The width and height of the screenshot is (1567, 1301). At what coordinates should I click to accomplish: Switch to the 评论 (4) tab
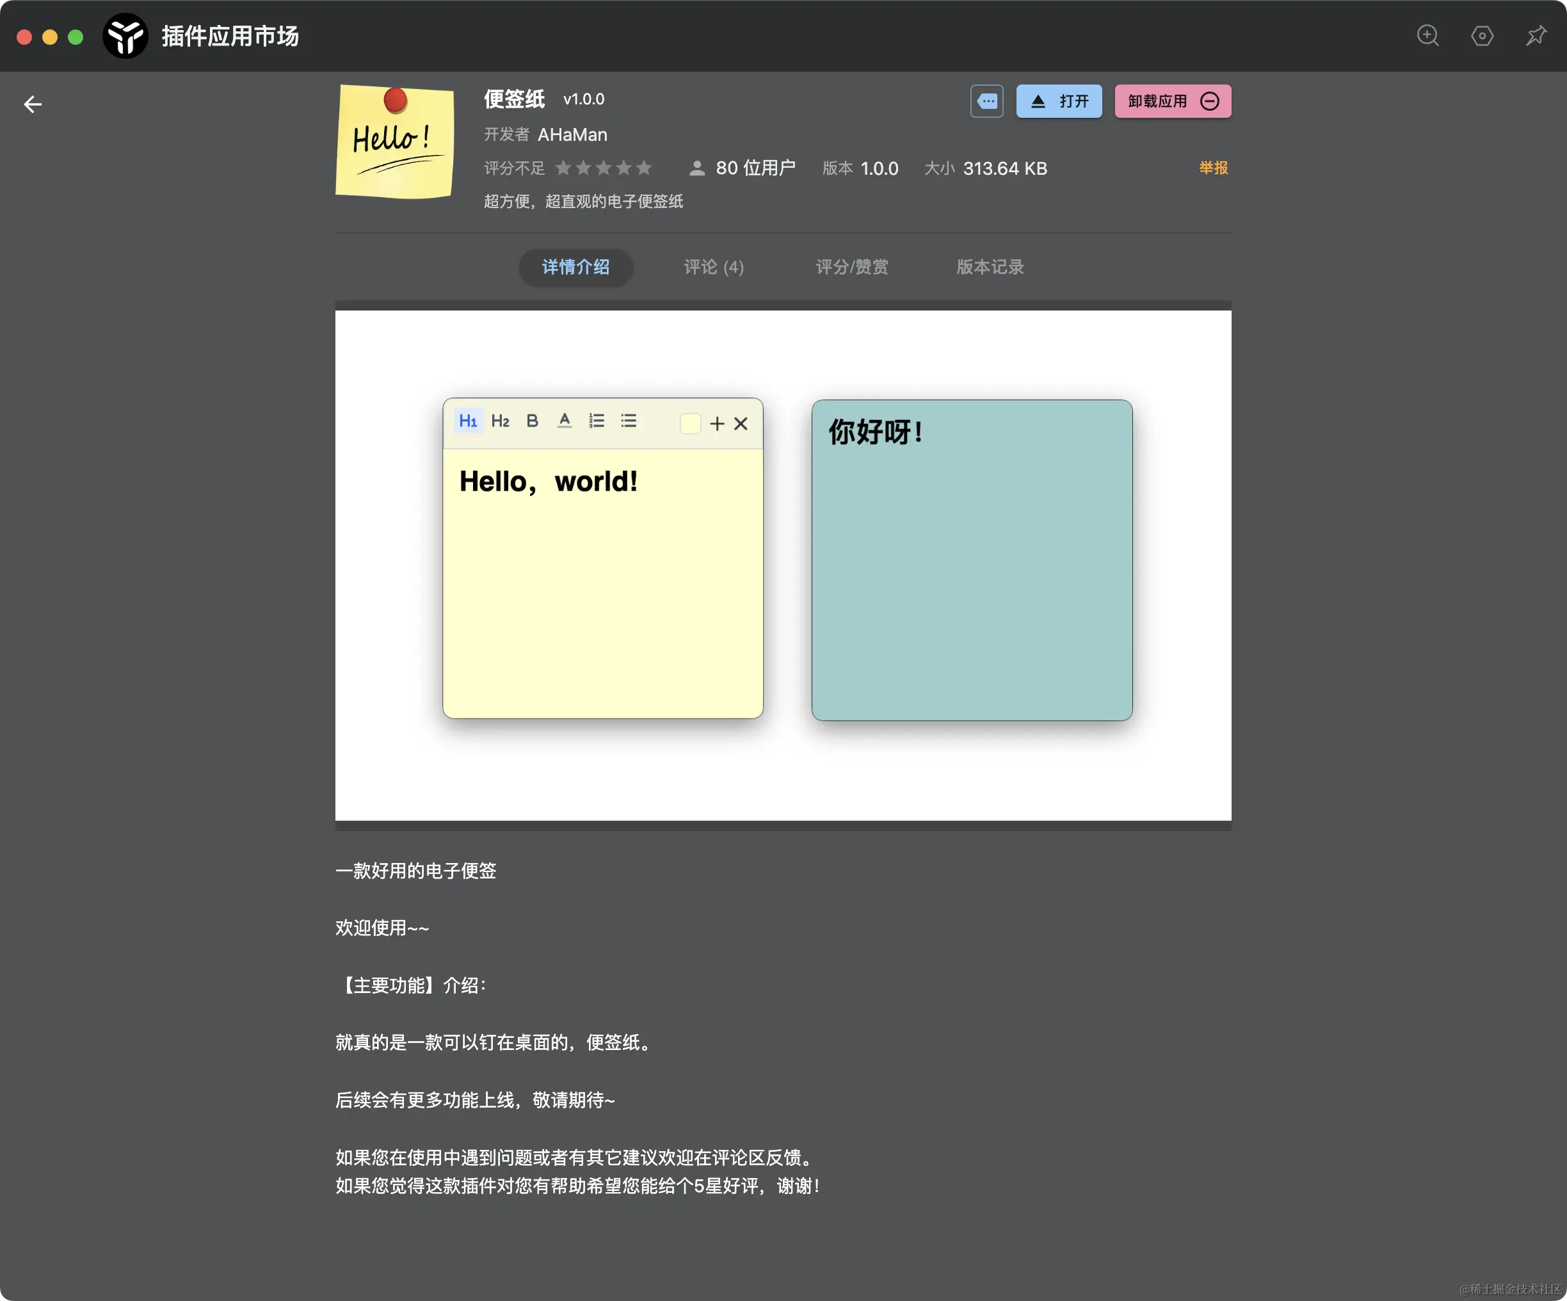pyautogui.click(x=713, y=266)
